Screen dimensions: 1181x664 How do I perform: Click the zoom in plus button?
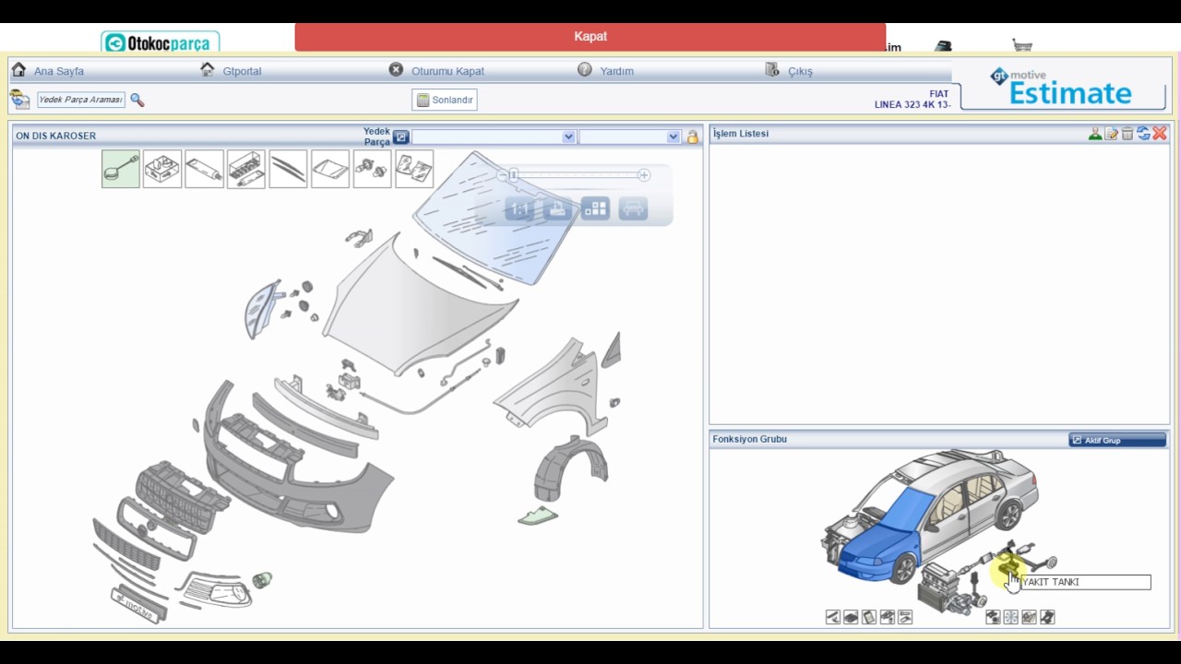pyautogui.click(x=644, y=175)
